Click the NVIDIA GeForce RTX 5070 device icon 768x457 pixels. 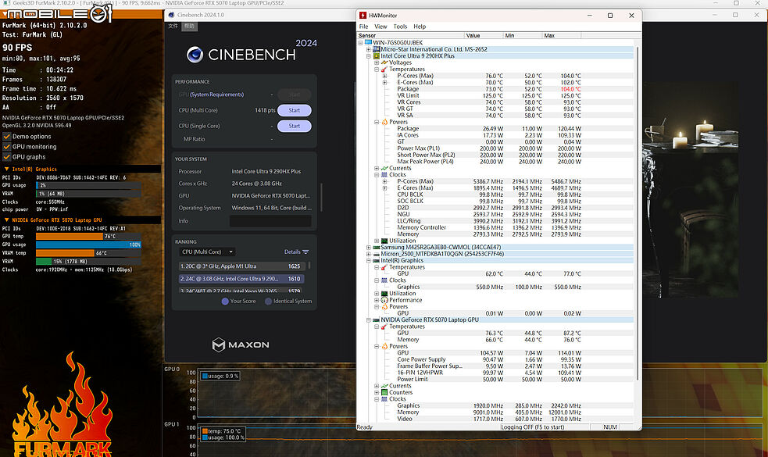376,320
